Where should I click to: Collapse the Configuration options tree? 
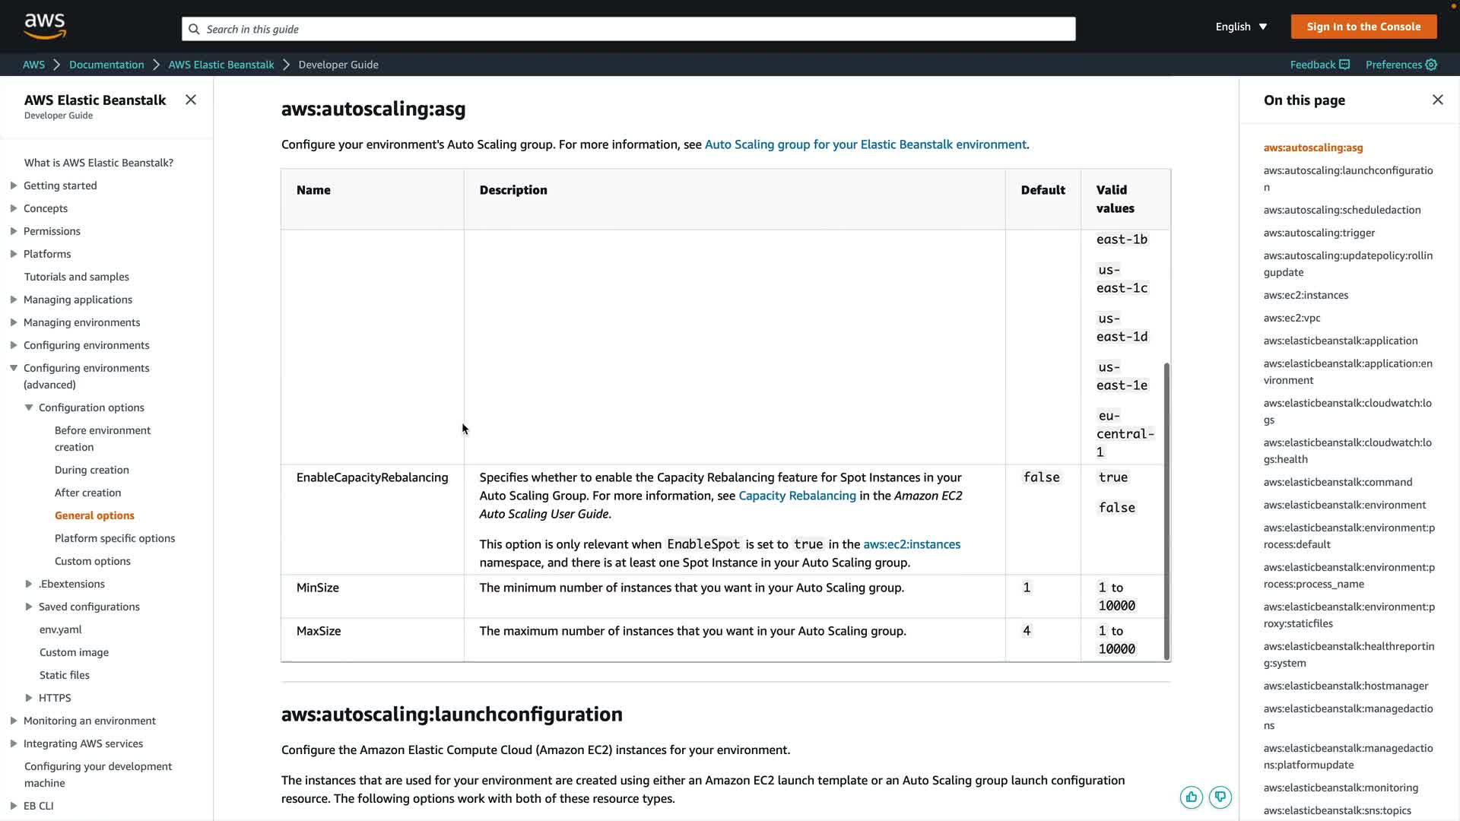29,407
